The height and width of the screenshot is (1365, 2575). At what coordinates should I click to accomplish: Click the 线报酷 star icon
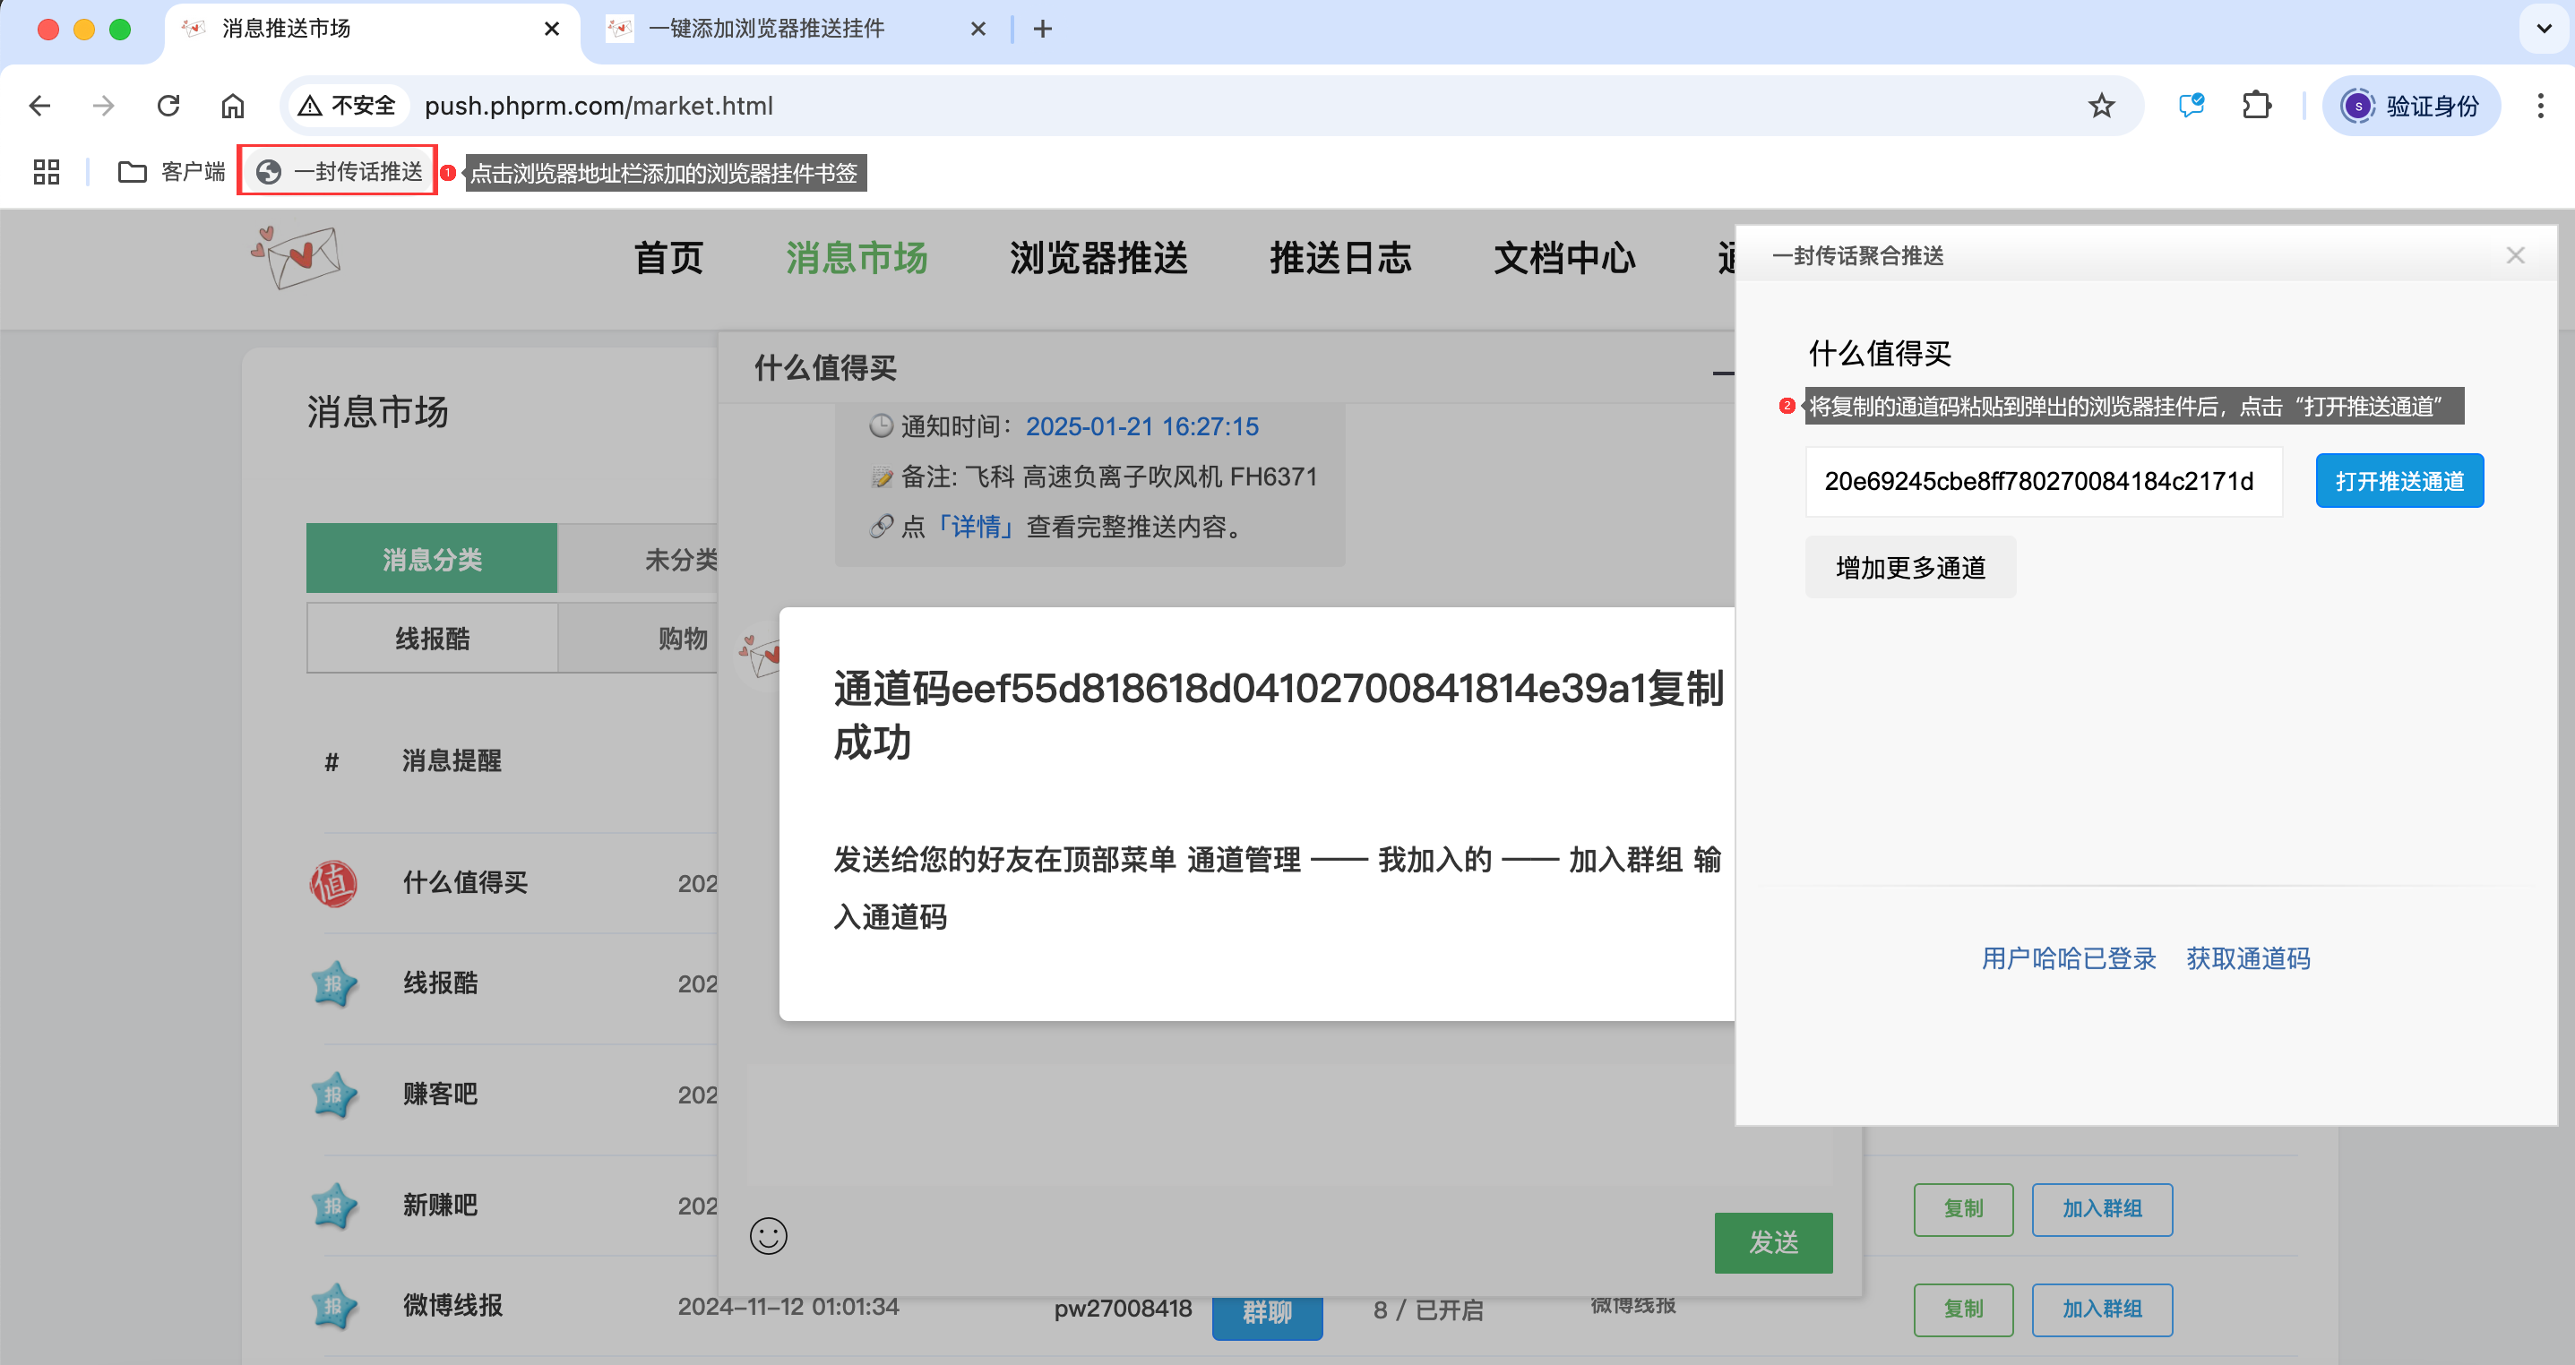(333, 983)
